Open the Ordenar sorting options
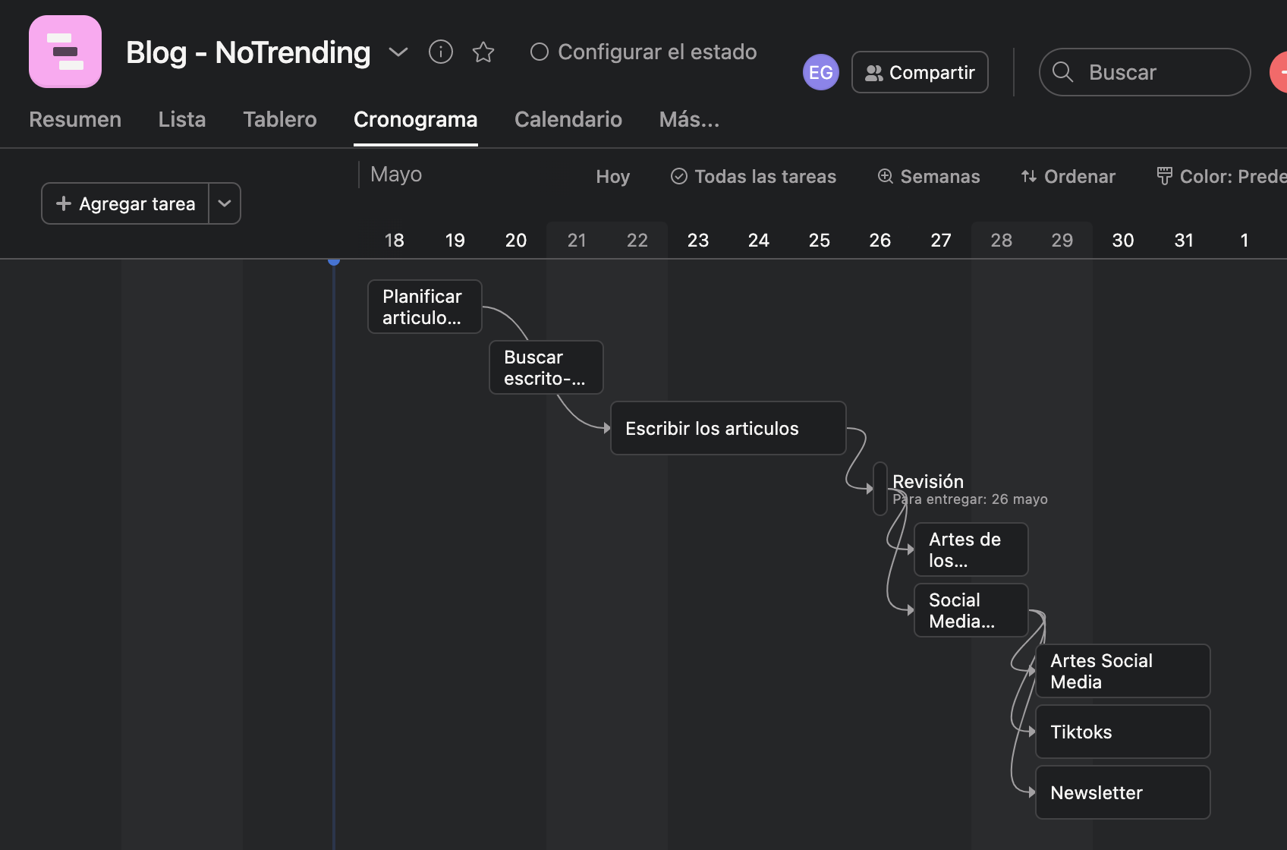The width and height of the screenshot is (1287, 850). [x=1068, y=177]
